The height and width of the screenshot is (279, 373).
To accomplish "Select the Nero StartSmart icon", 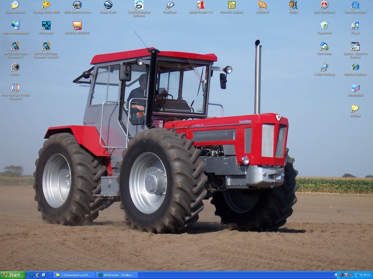I will point(324,5).
